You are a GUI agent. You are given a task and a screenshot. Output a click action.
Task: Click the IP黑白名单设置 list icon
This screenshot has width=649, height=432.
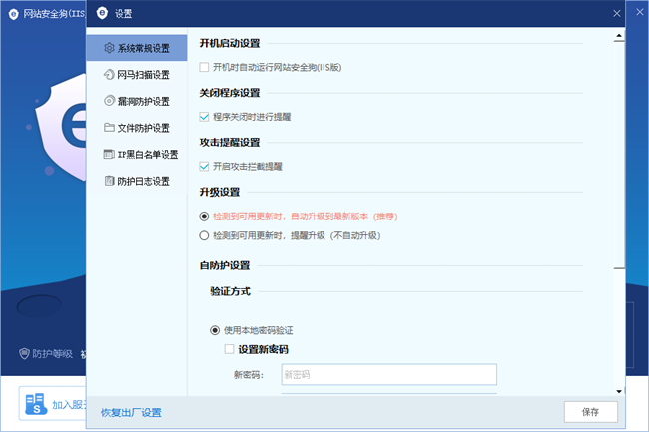click(109, 154)
